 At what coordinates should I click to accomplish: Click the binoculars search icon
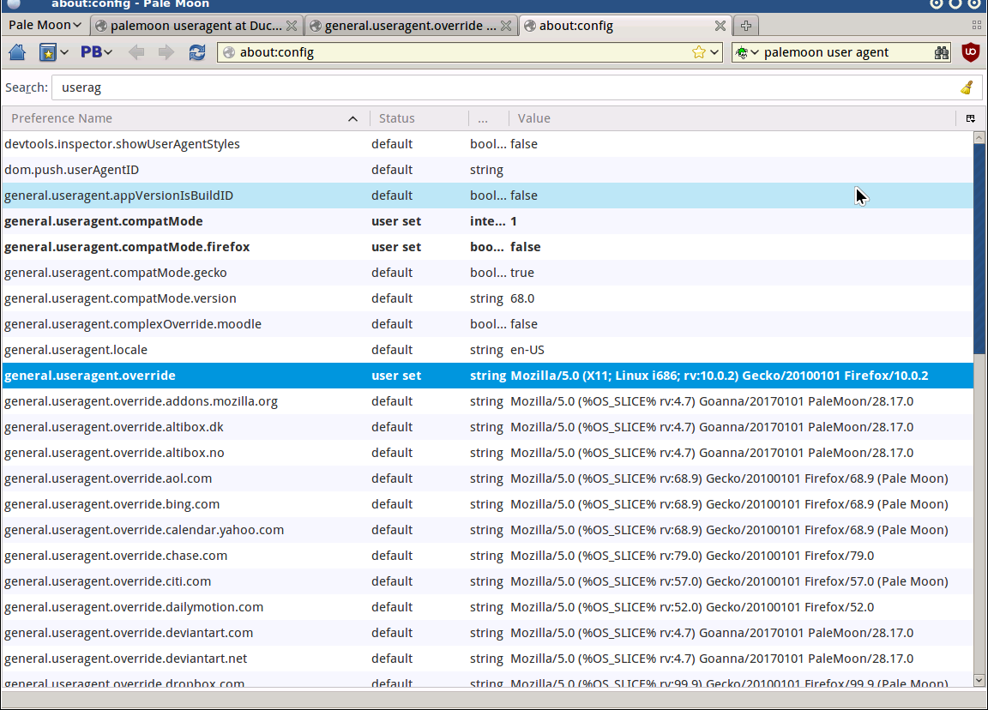tap(942, 52)
